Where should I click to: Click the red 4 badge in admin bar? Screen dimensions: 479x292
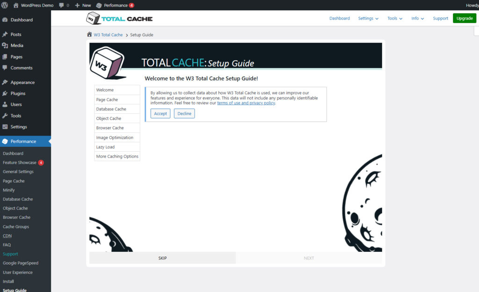pyautogui.click(x=131, y=5)
